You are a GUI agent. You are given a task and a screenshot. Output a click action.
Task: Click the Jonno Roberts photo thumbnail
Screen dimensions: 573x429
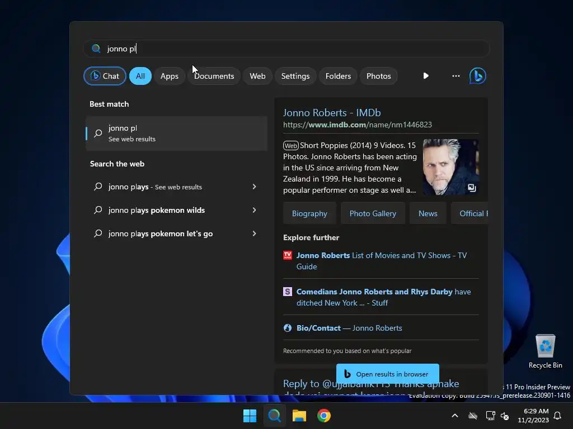[x=450, y=167]
